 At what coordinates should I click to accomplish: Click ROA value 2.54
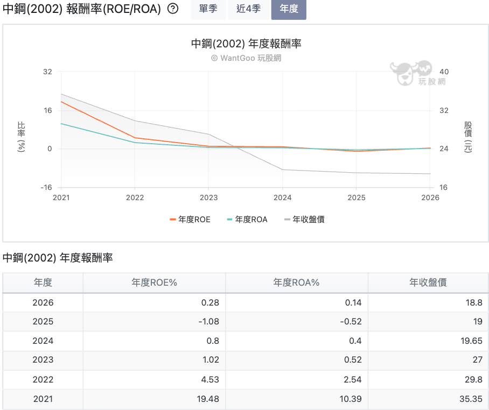[353, 379]
